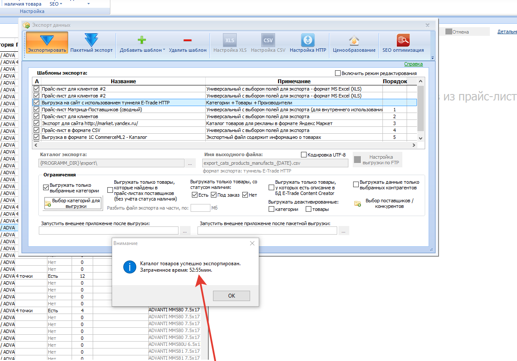The height and width of the screenshot is (361, 517).
Task: Click Каталог экспорта path field
Action: click(111, 163)
